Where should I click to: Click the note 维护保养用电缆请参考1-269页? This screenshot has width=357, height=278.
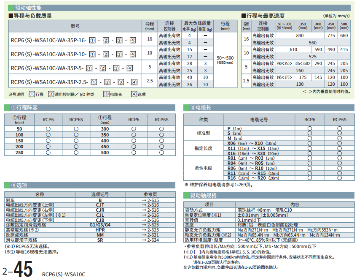pos(219,185)
